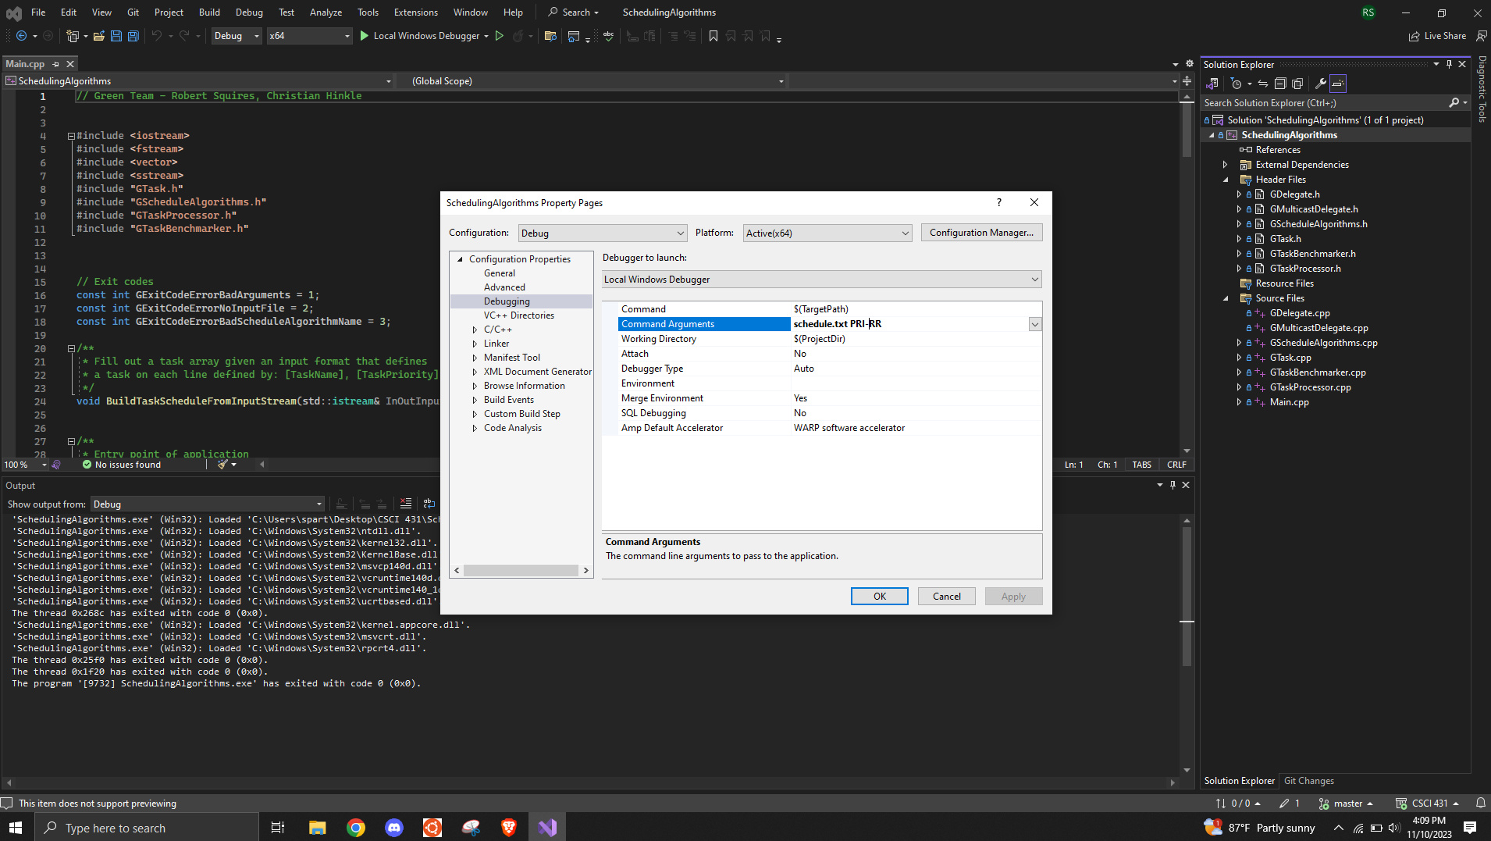
Task: Click OK in the Property Pages dialog
Action: click(880, 596)
